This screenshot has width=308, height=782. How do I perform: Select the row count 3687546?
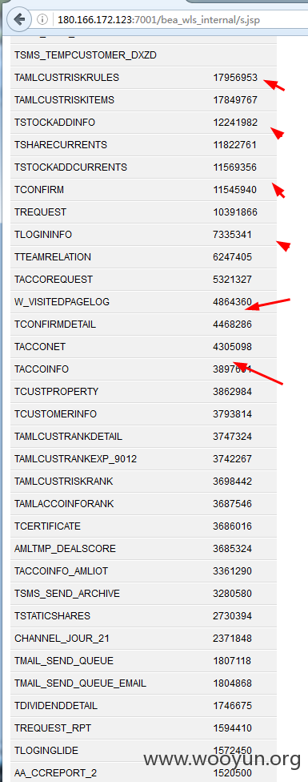(232, 504)
